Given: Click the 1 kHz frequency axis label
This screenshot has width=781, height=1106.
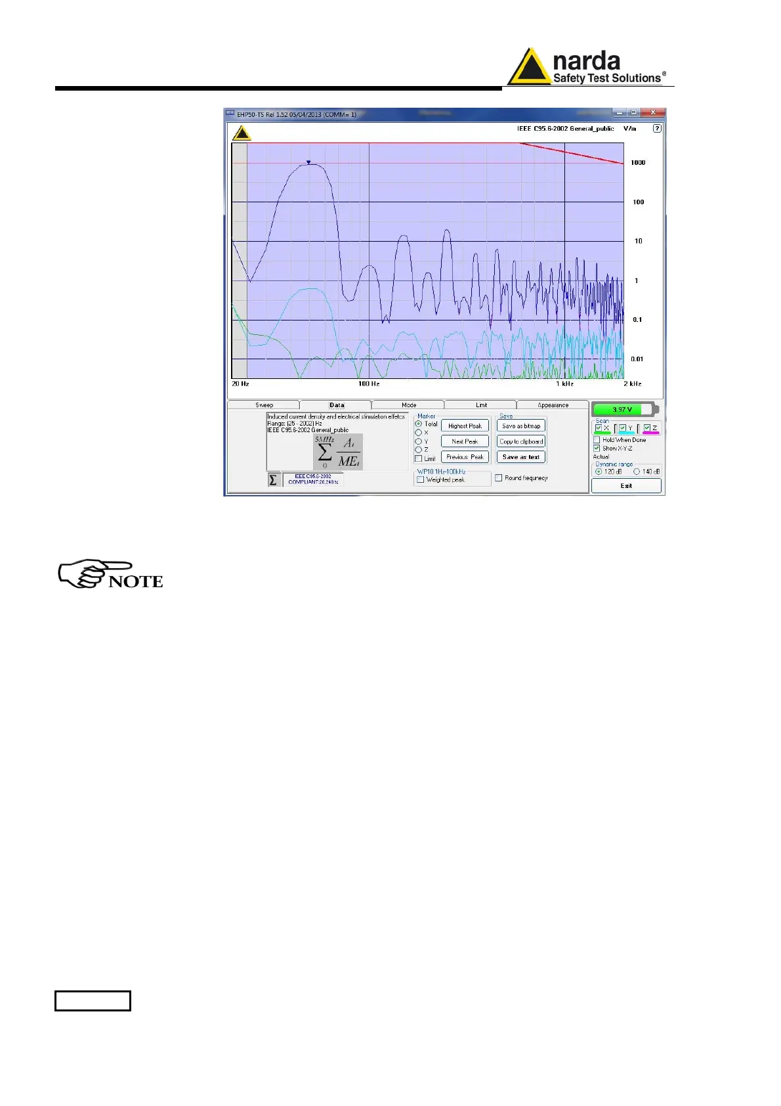Looking at the screenshot, I should pyautogui.click(x=564, y=384).
